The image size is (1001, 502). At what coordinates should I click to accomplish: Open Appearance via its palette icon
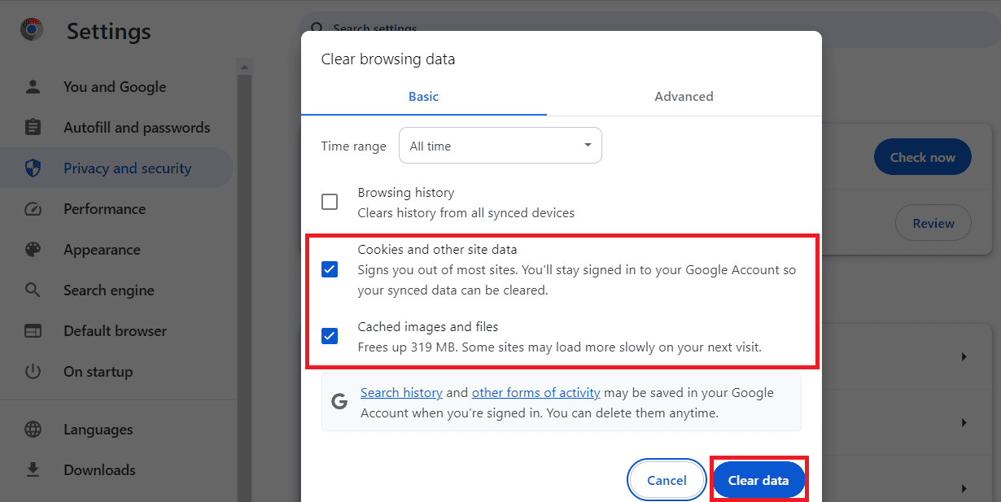click(x=33, y=249)
